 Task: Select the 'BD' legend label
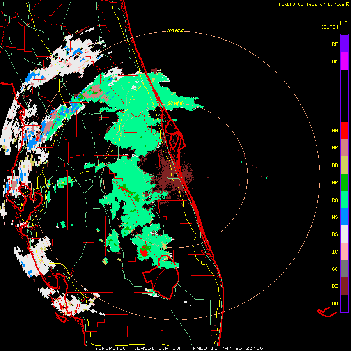tap(335, 165)
